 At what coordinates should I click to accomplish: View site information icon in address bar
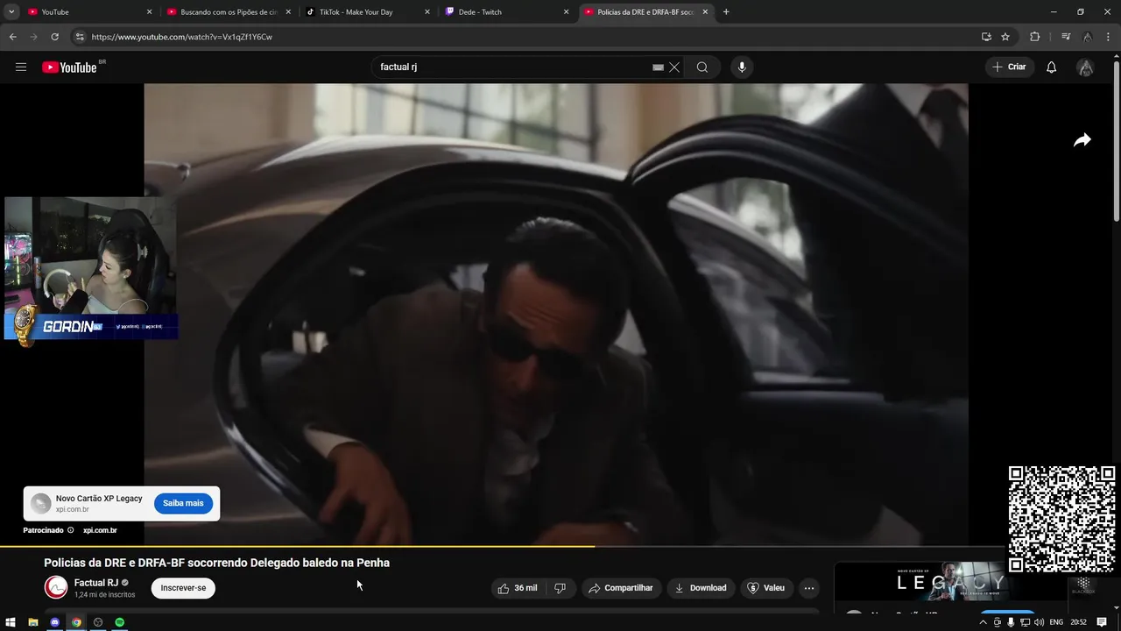point(80,37)
